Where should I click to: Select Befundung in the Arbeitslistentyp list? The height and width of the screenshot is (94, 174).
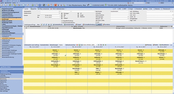(3, 79)
